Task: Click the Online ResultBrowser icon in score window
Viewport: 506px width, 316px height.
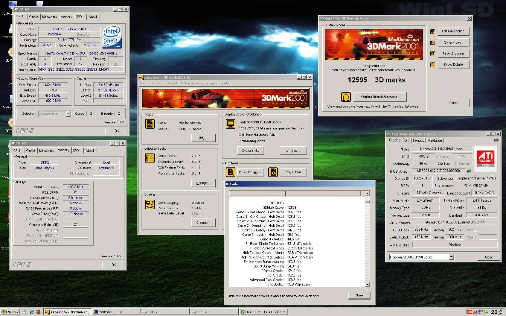Action: coord(346,97)
